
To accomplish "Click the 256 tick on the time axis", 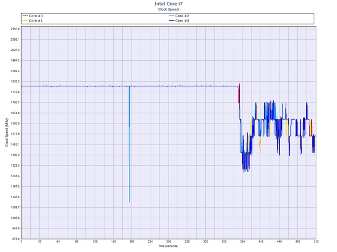I will tap(168, 241).
